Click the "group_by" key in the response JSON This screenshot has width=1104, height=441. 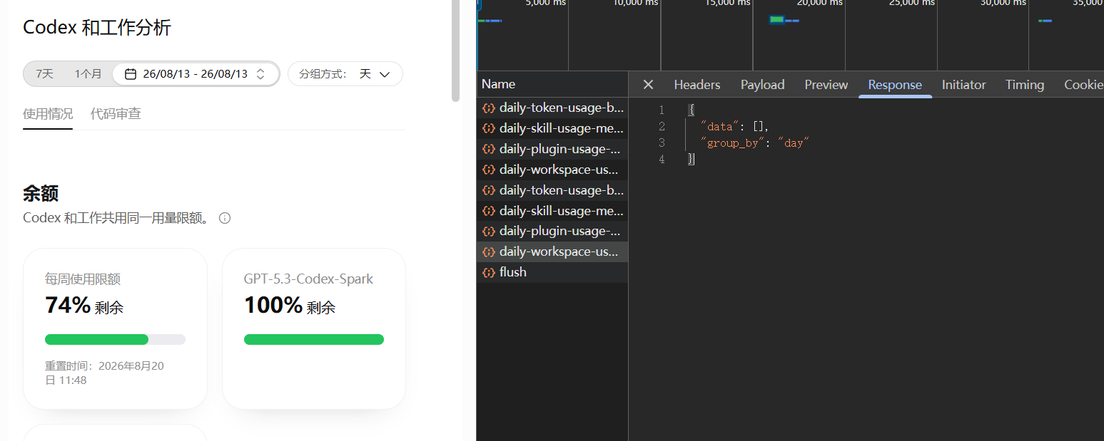tap(733, 143)
